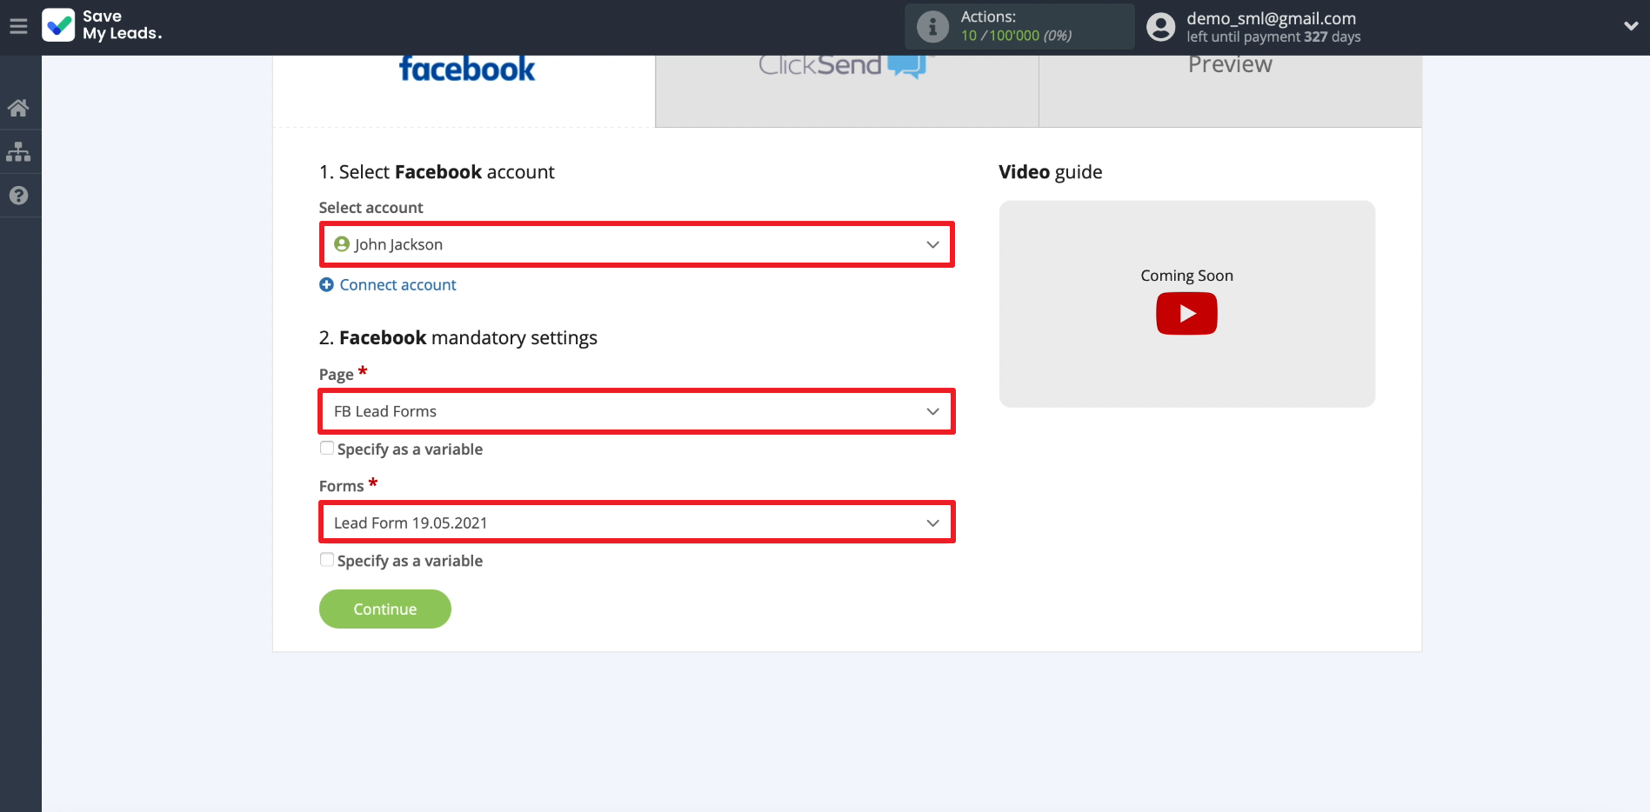
Task: Switch to the Preview tab
Action: [x=1230, y=91]
